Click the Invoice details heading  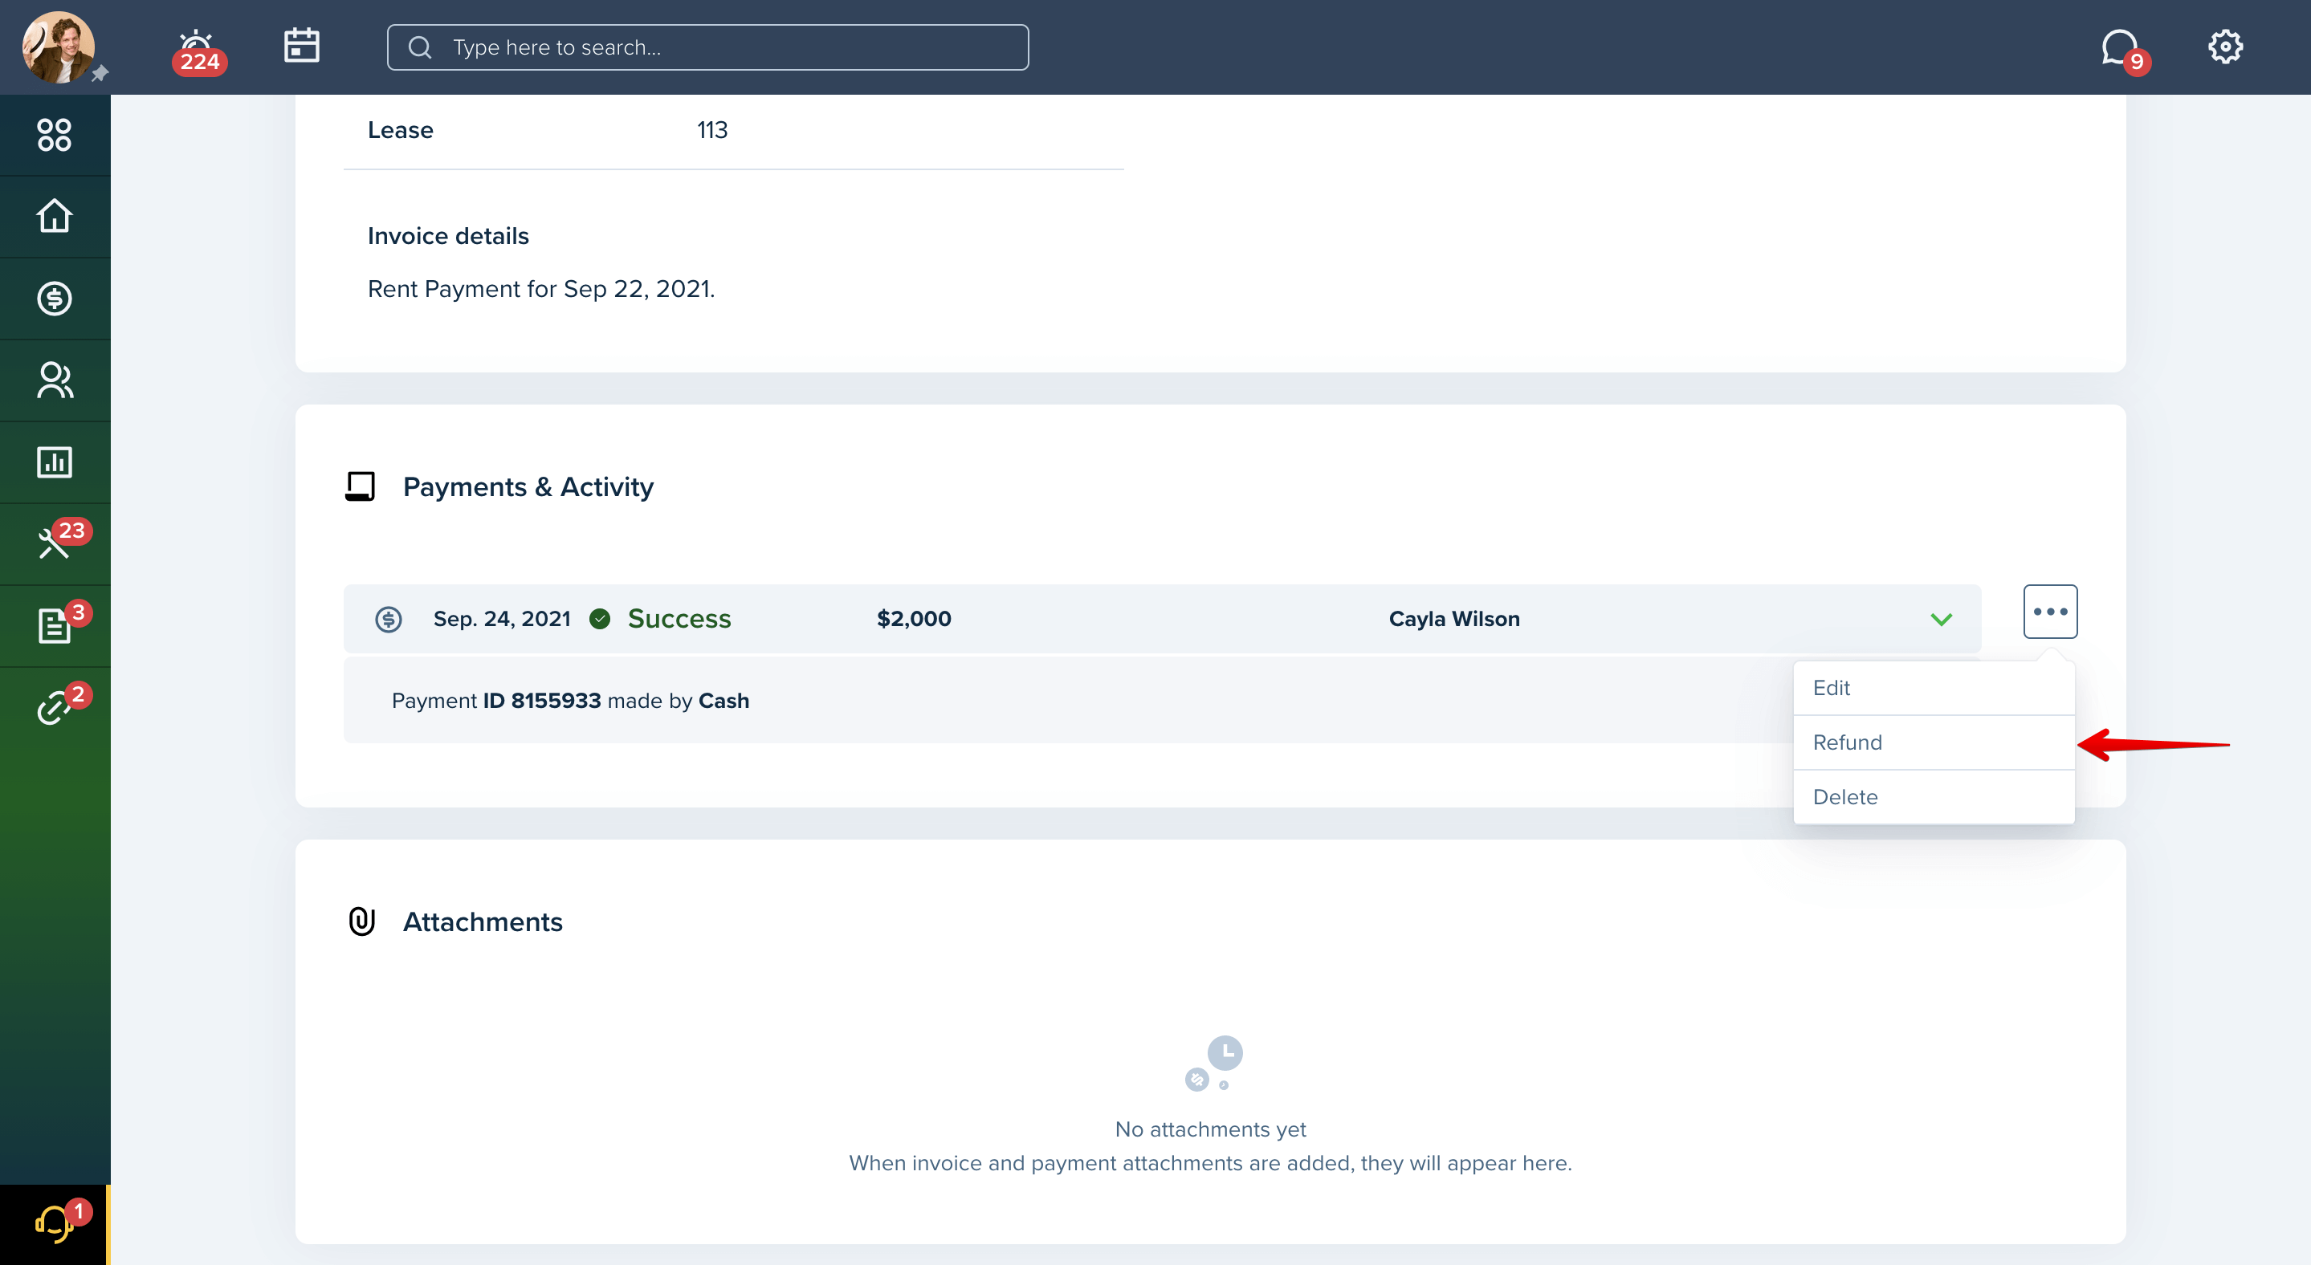tap(448, 237)
